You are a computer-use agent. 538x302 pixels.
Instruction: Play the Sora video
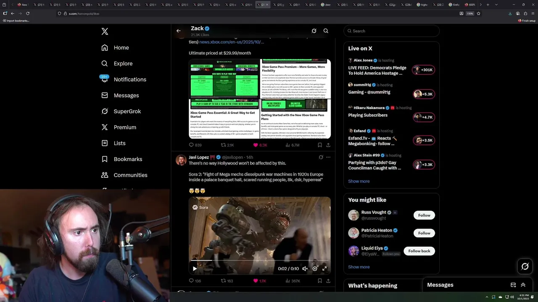pyautogui.click(x=195, y=268)
